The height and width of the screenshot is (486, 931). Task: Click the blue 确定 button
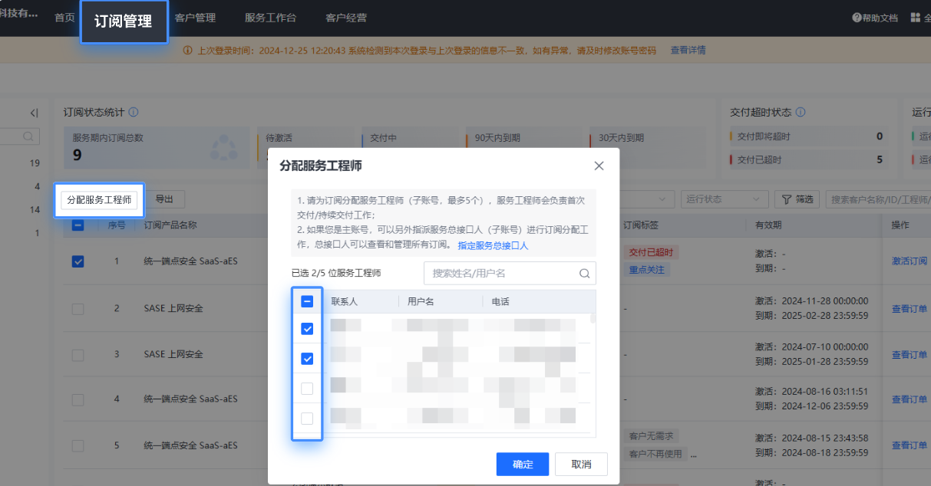(522, 464)
